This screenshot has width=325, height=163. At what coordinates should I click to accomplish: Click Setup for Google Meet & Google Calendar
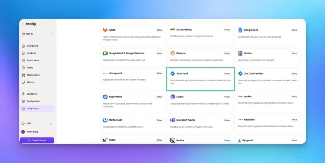tap(159, 53)
